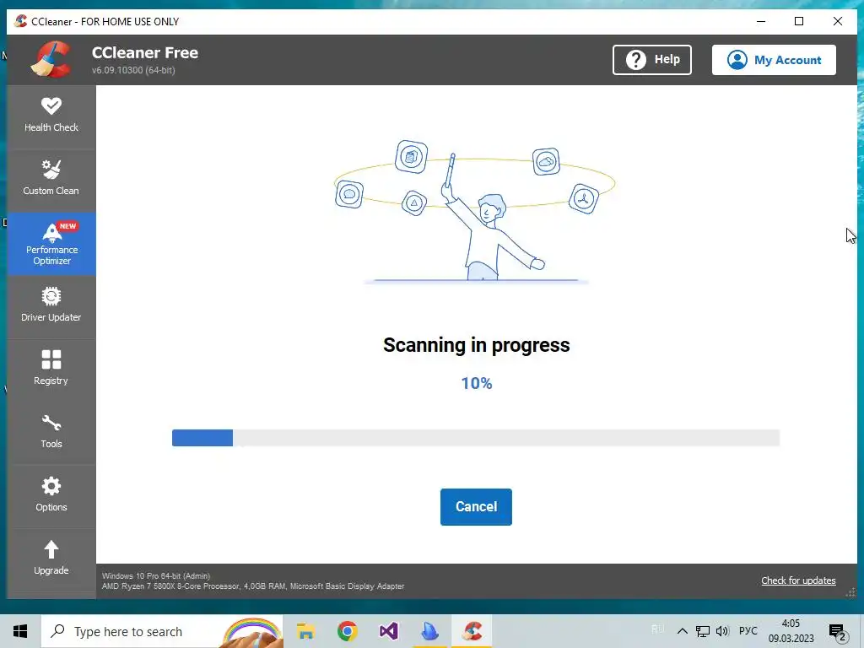
Task: Open Visual Studio from taskbar
Action: coord(388,631)
